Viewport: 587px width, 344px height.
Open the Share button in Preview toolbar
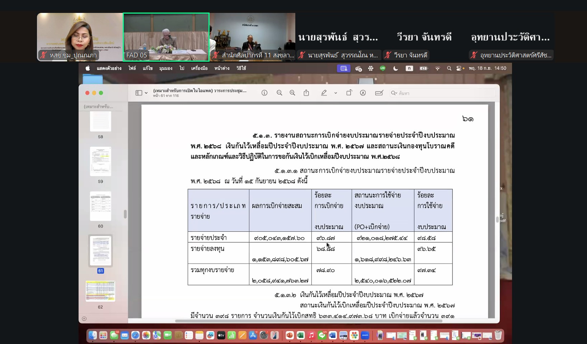tap(306, 93)
